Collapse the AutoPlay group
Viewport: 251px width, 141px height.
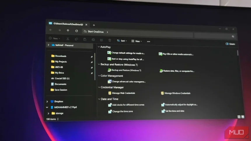[99, 47]
